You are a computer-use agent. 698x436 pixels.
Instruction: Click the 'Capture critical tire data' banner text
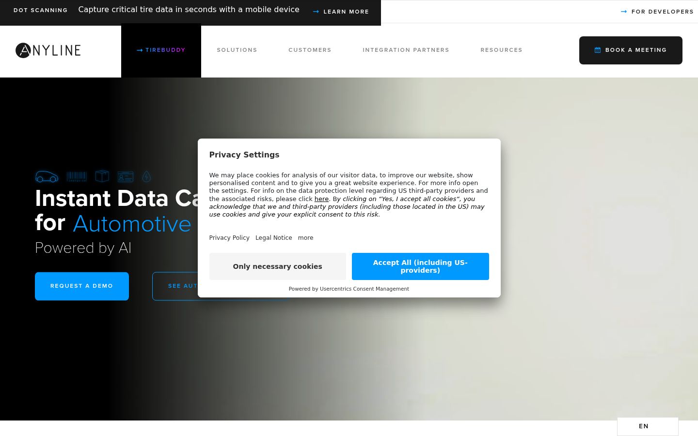pos(189,10)
